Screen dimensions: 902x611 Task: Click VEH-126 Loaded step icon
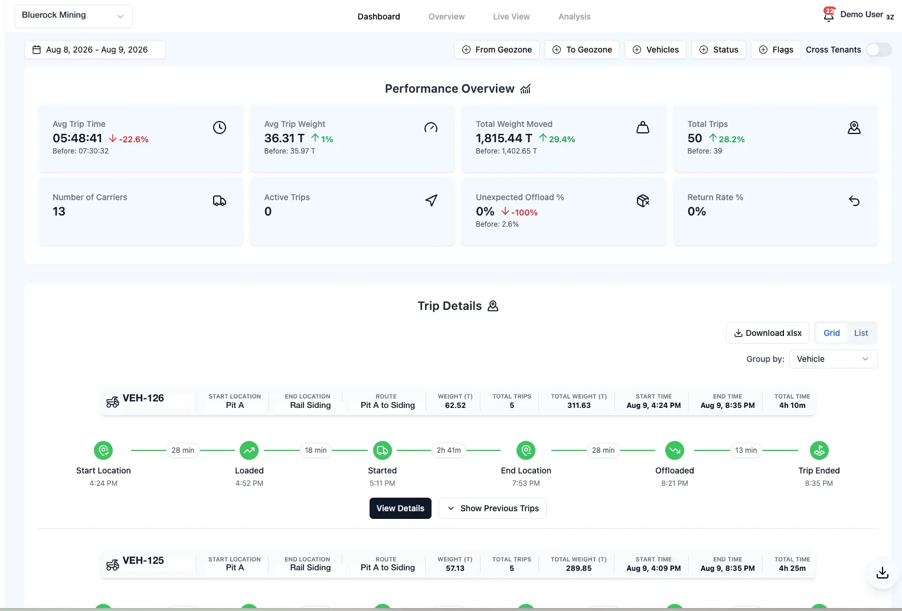click(249, 450)
